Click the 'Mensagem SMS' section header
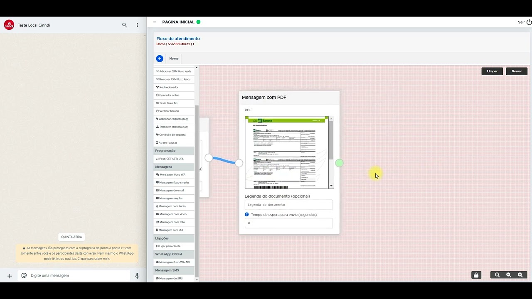The width and height of the screenshot is (532, 299). pos(174,270)
